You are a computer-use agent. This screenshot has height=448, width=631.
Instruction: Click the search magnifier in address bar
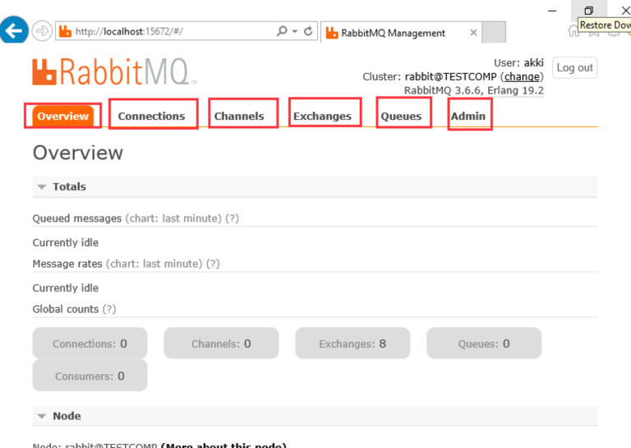(282, 31)
